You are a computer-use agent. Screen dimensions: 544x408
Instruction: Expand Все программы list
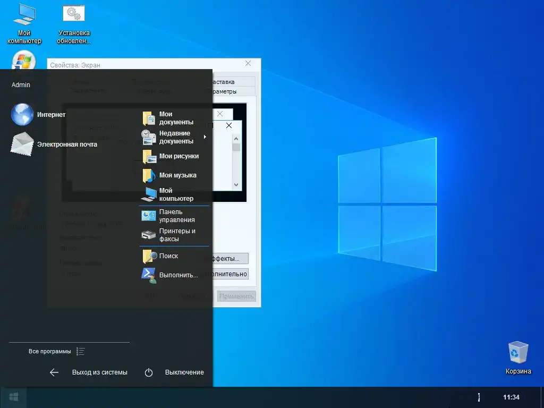(56, 352)
